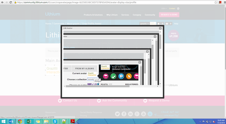
Task: Click the pink 250 replies badge icon
Action: [106, 76]
